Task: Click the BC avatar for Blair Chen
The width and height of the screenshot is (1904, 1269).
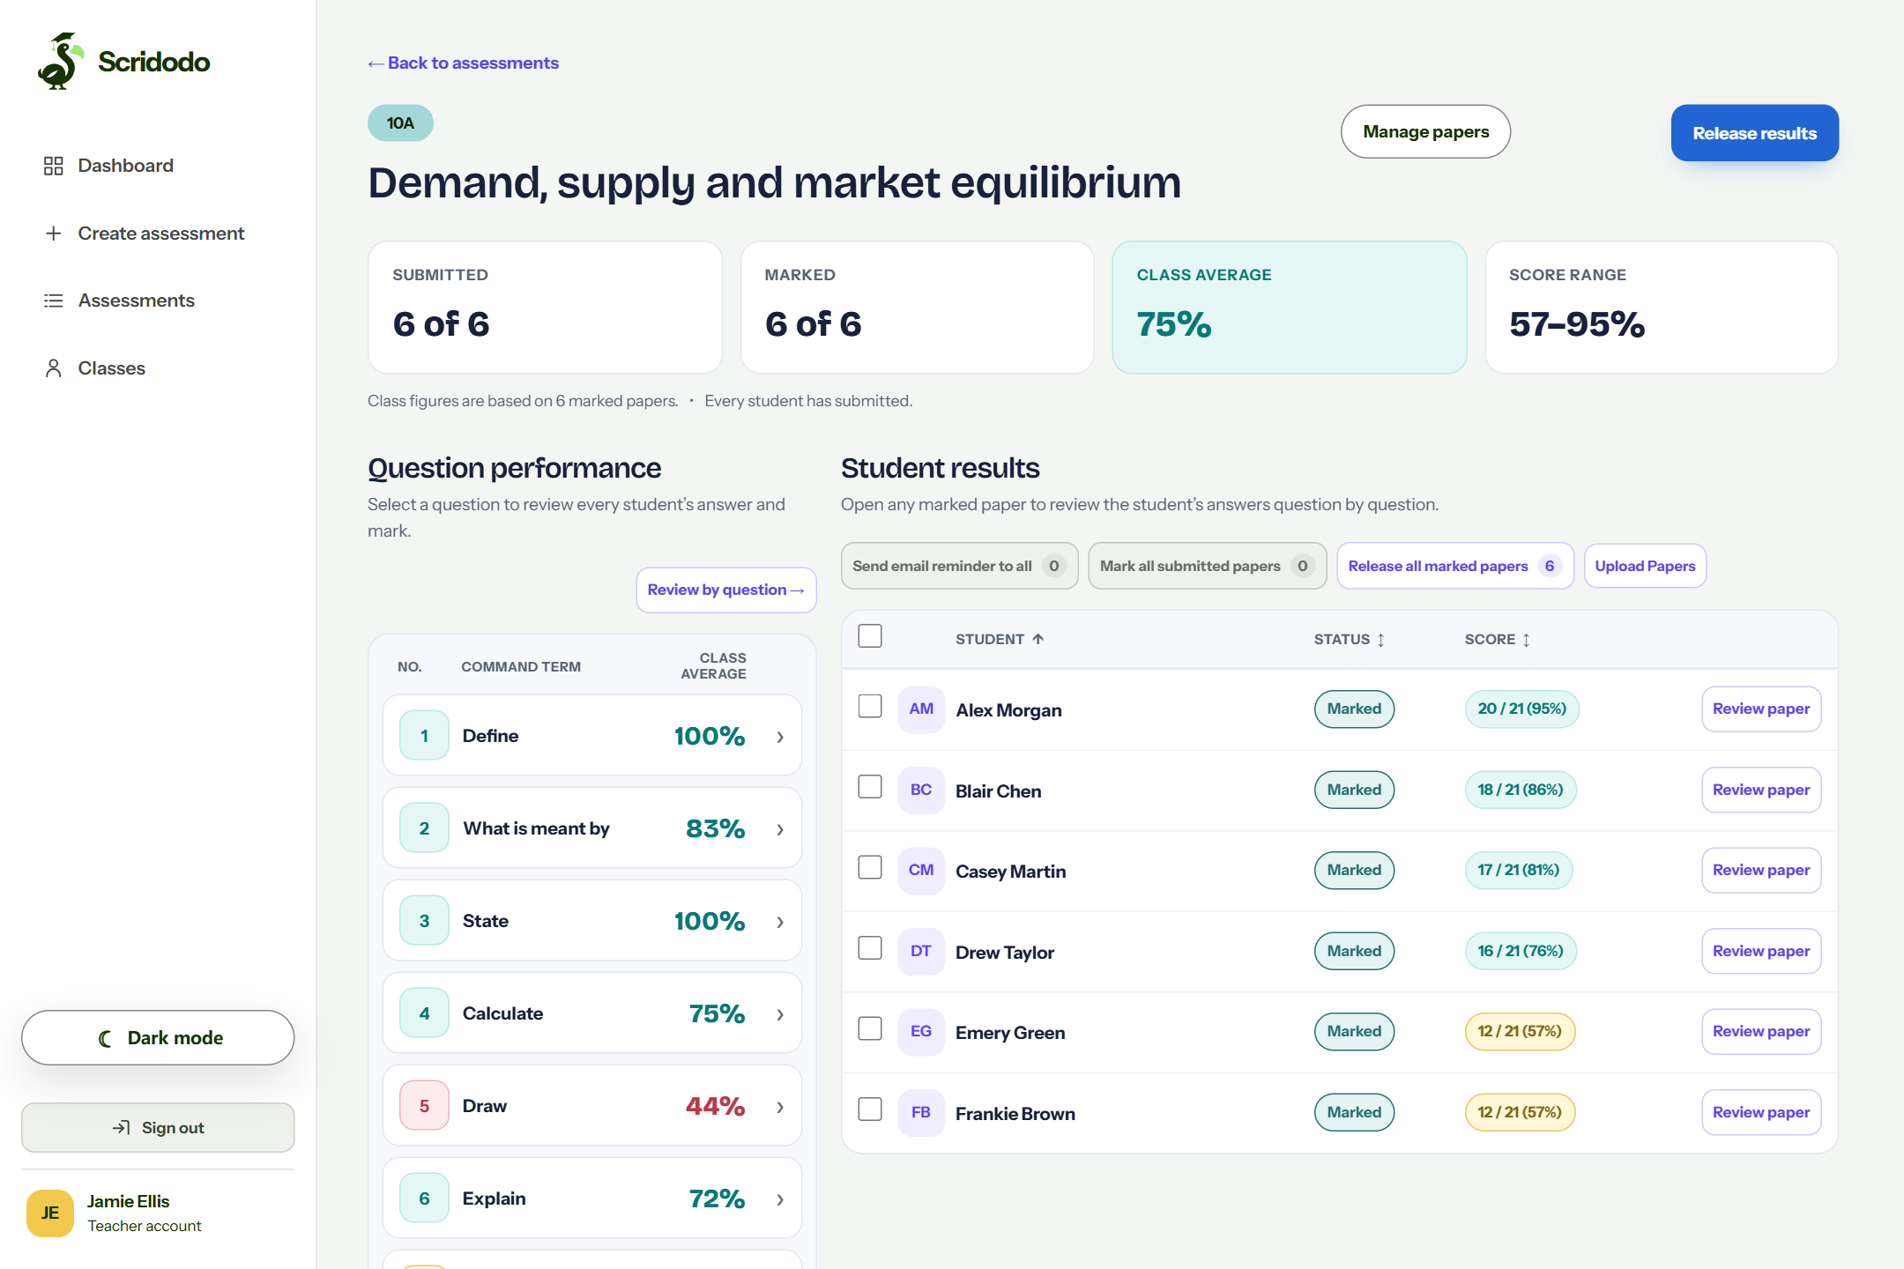Action: 921,790
